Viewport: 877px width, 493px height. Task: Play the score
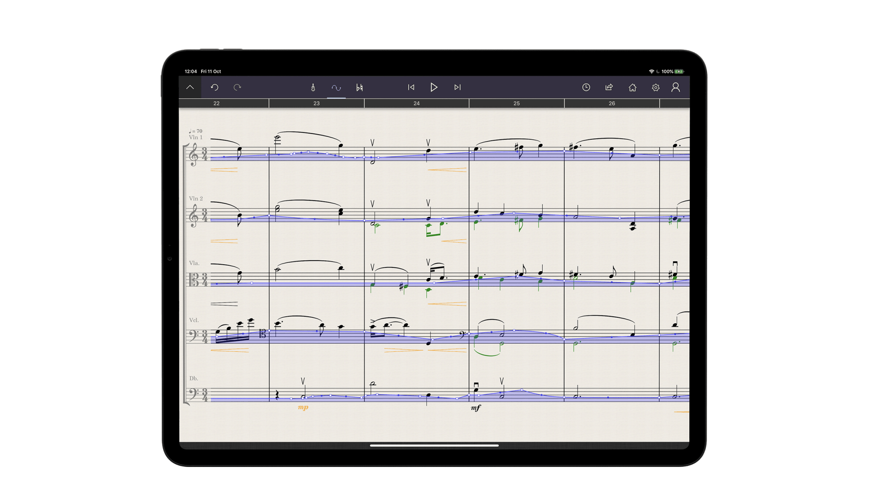(x=434, y=87)
